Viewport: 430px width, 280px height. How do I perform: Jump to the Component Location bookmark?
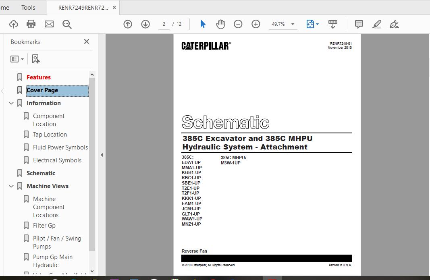(x=49, y=120)
